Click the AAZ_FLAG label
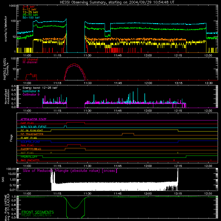221x221 pixels. point(27,153)
